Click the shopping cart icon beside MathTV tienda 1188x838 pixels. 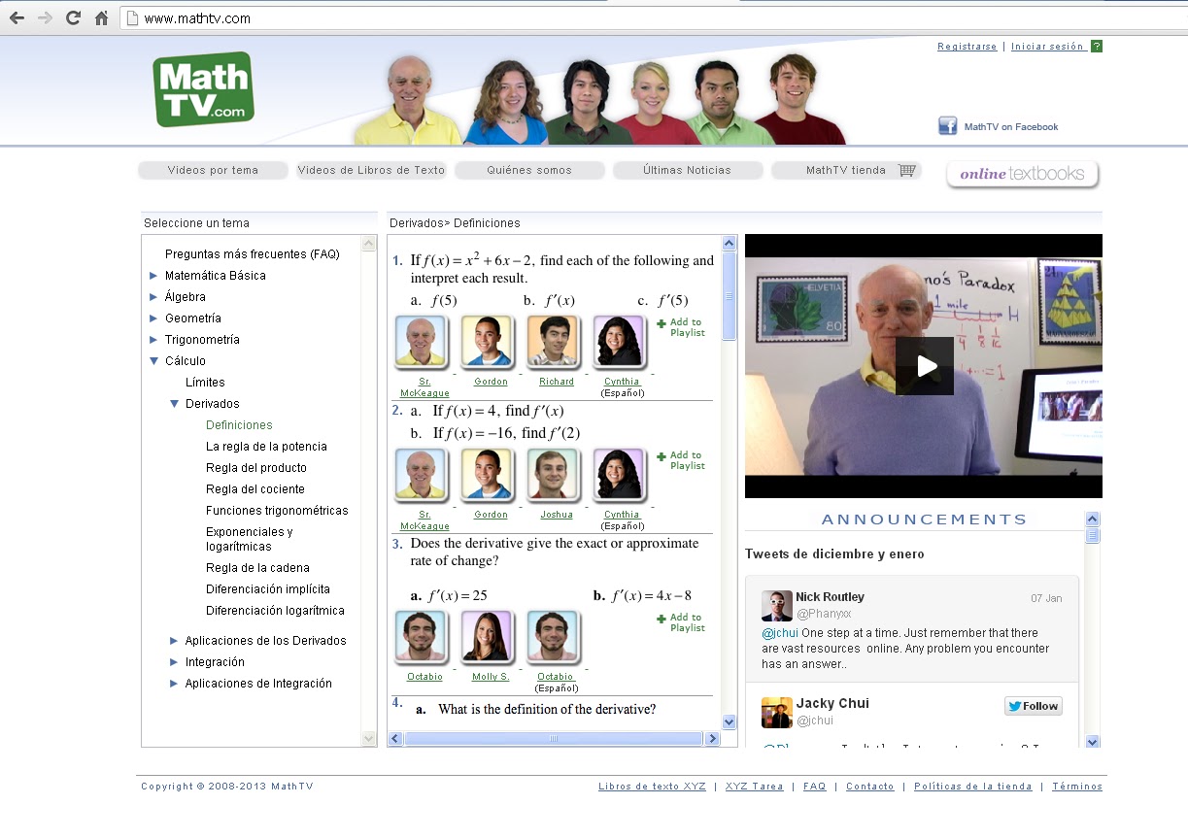pos(907,169)
